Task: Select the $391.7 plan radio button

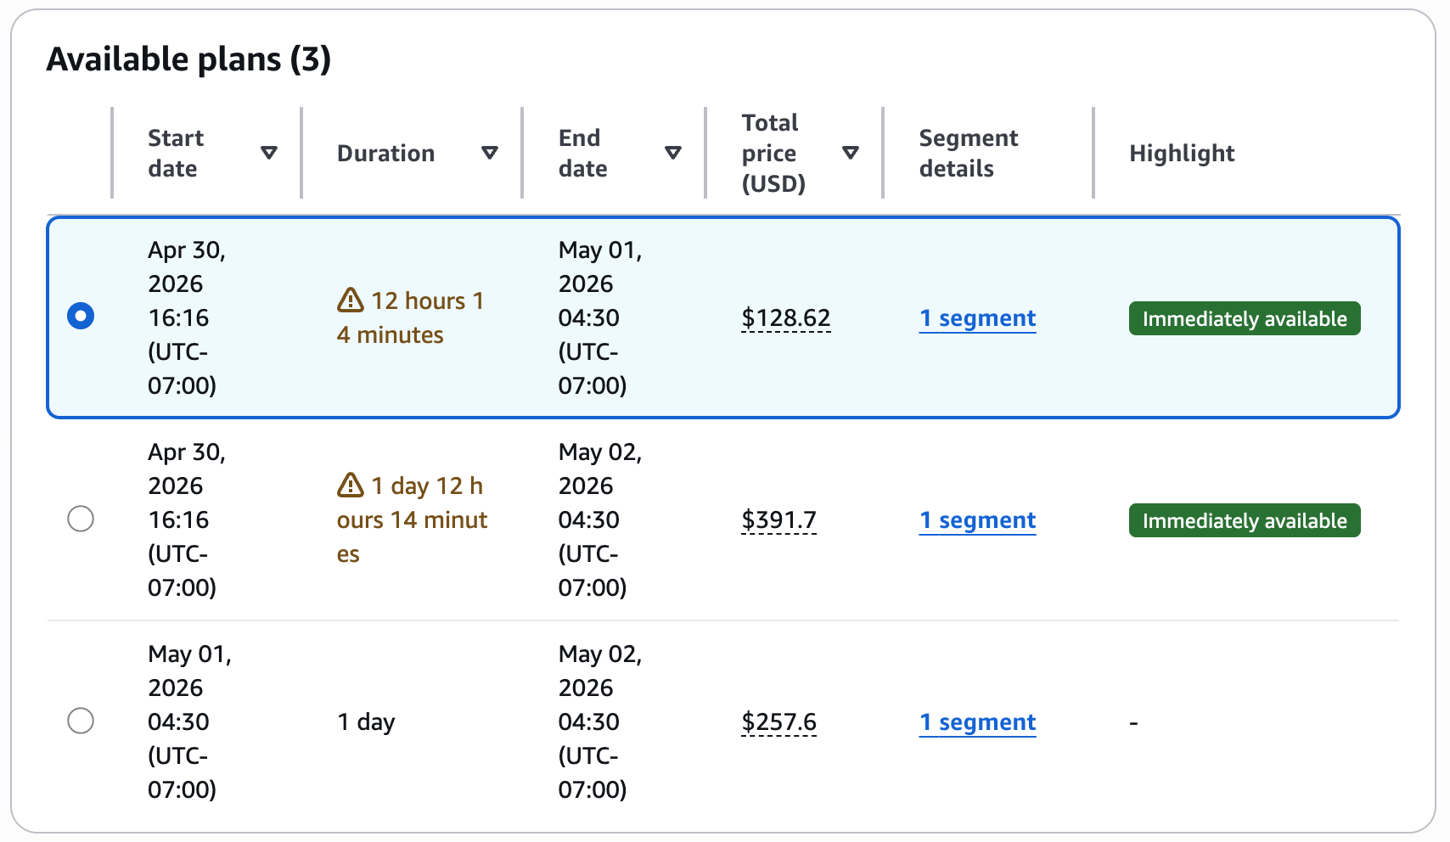Action: [81, 519]
